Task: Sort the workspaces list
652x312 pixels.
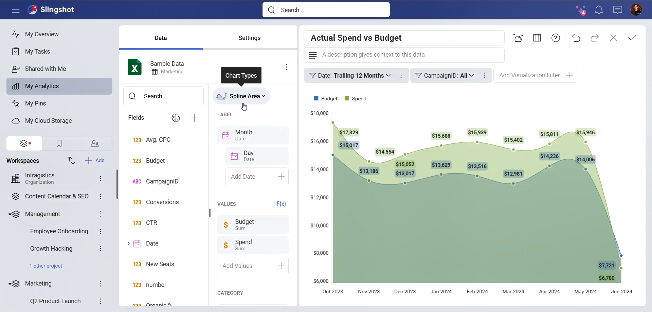Action: click(x=71, y=160)
